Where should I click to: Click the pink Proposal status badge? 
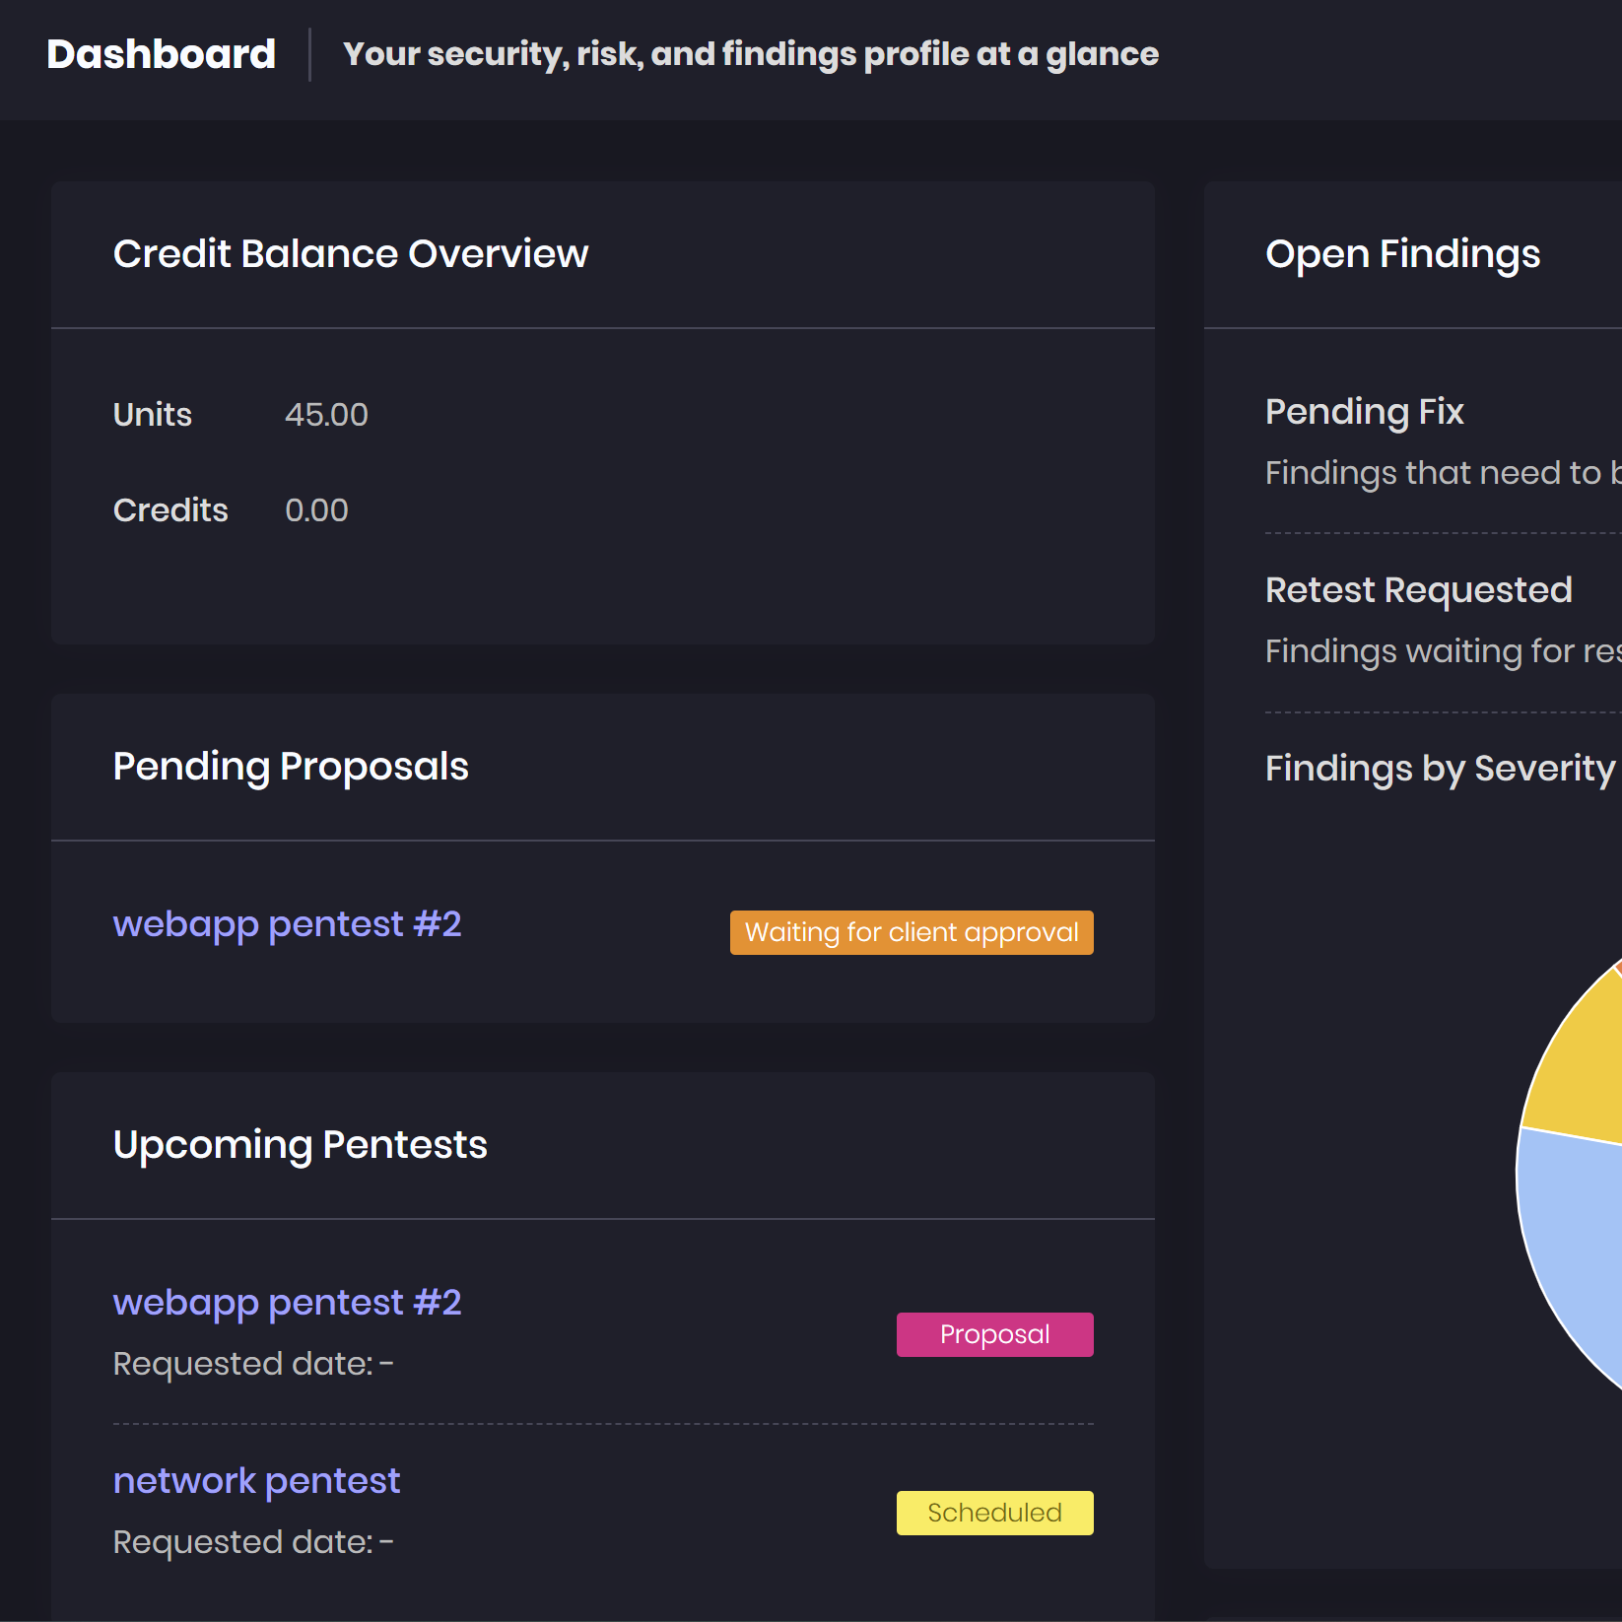click(994, 1334)
